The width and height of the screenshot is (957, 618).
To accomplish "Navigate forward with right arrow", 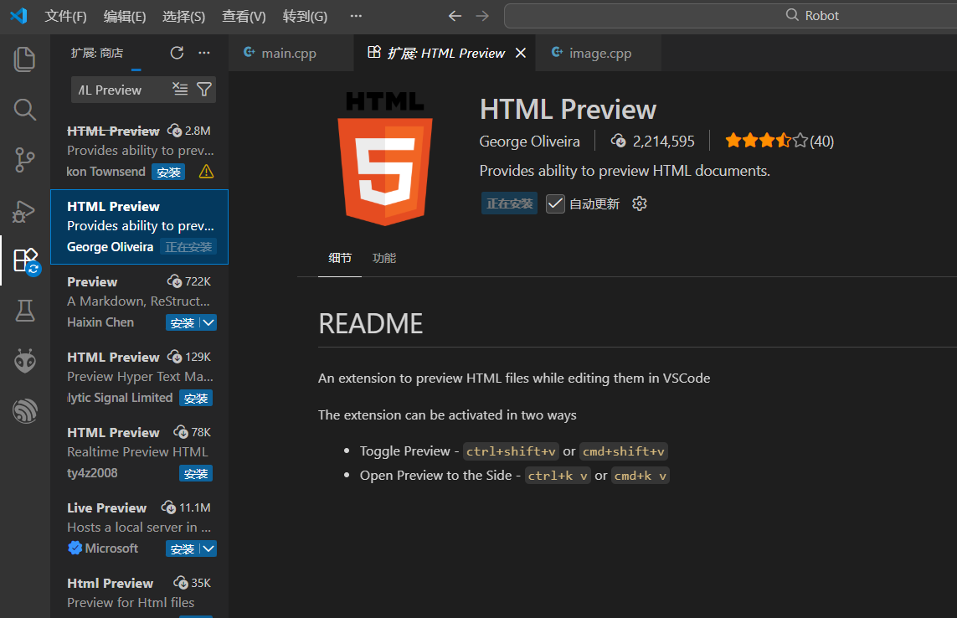I will click(x=482, y=16).
